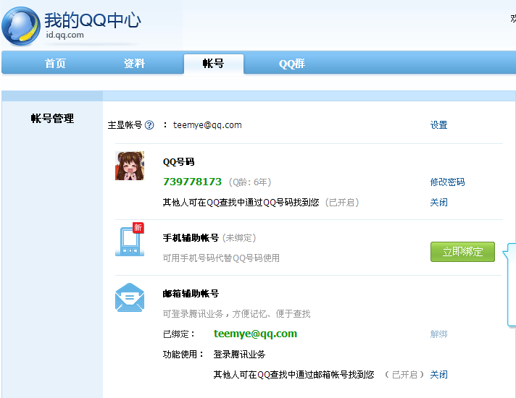Click the 主显帐号 label
516x398 pixels.
[x=125, y=125]
